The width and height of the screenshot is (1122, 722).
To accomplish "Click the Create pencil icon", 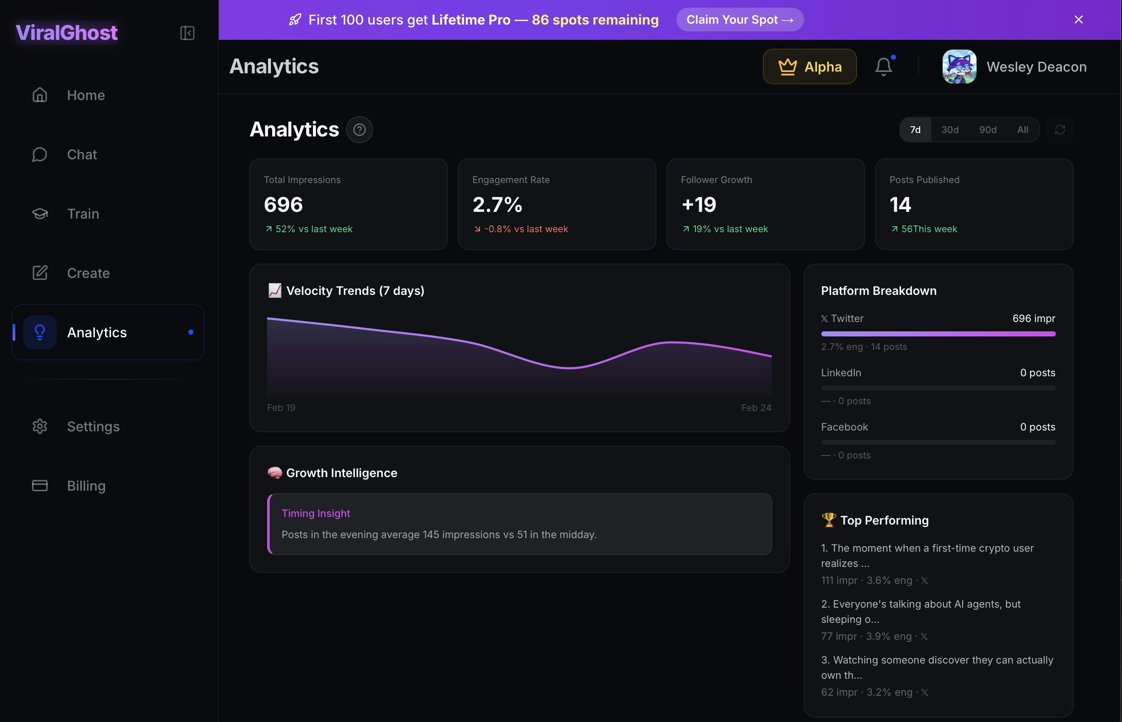I will point(40,272).
